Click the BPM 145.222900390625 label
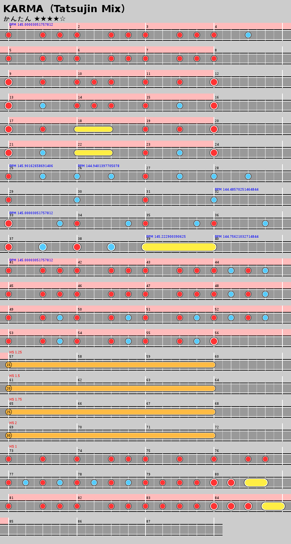Image resolution: width=291 pixels, height=544 pixels. (x=166, y=237)
